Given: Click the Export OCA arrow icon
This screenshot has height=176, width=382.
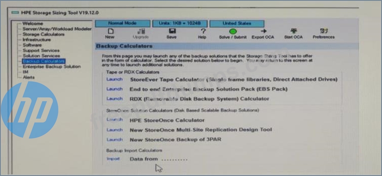Looking at the screenshot, I should pyautogui.click(x=263, y=32).
